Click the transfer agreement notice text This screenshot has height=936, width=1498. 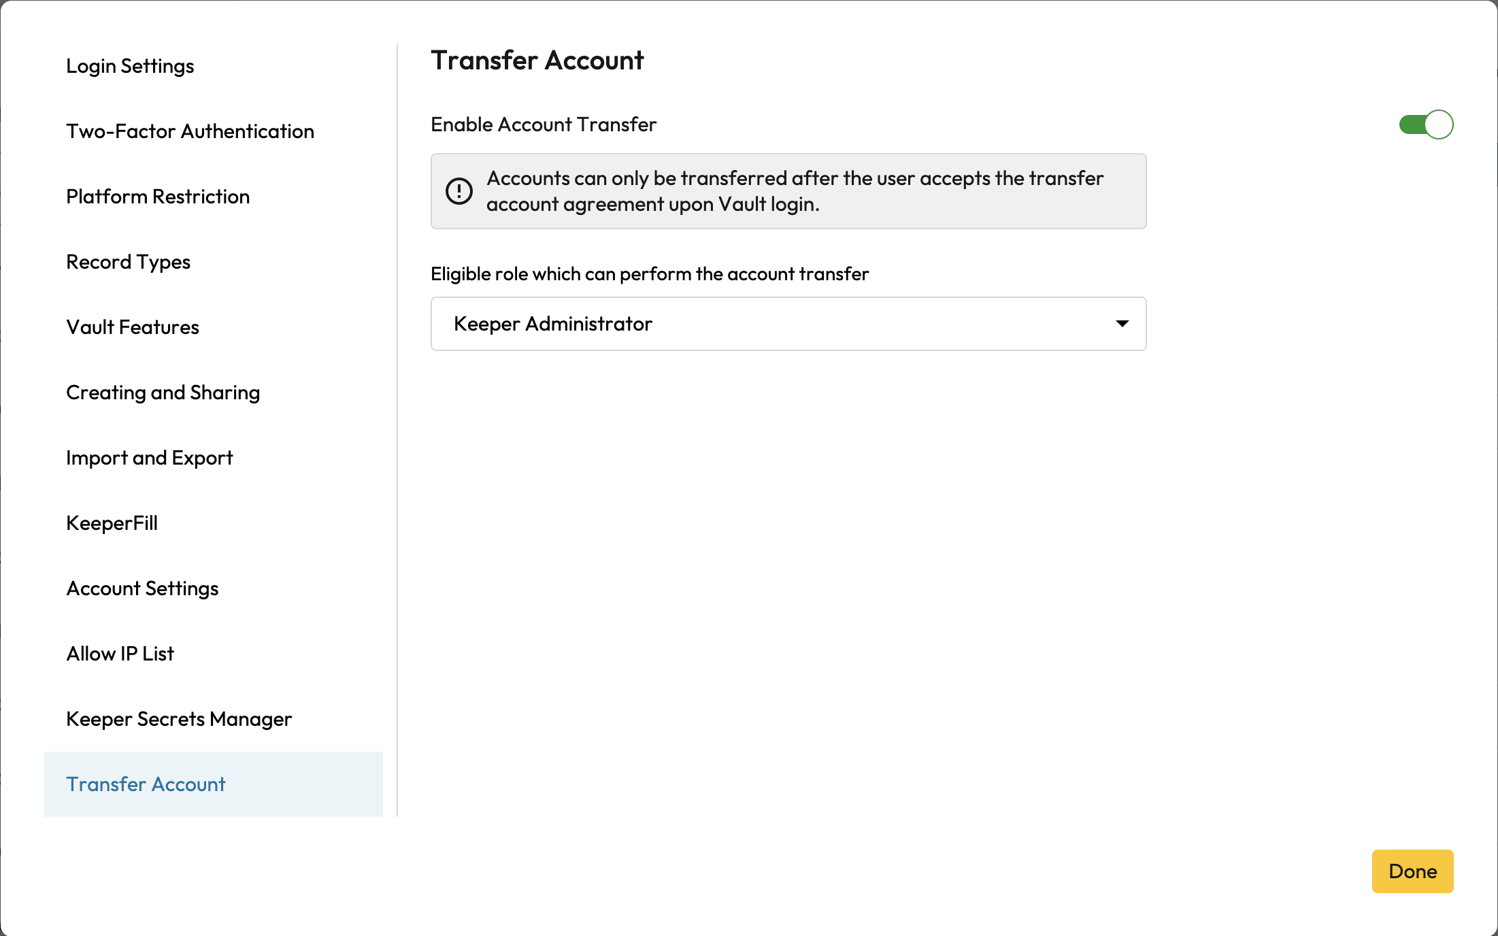[x=794, y=191]
